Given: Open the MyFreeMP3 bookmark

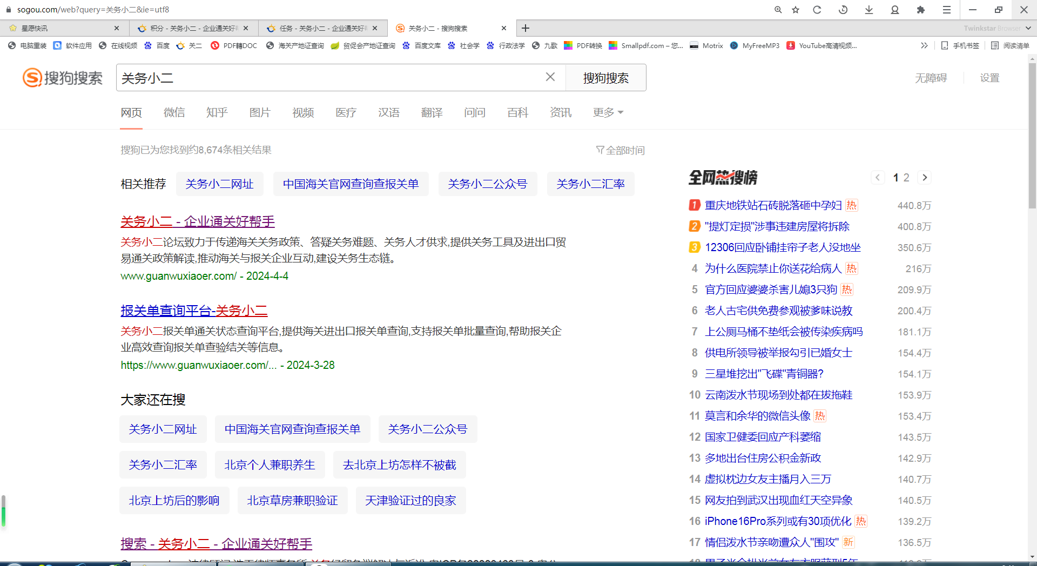Looking at the screenshot, I should pyautogui.click(x=755, y=46).
